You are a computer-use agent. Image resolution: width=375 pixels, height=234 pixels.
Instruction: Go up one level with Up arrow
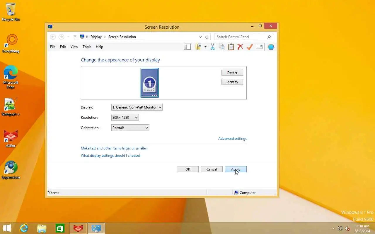pos(75,37)
